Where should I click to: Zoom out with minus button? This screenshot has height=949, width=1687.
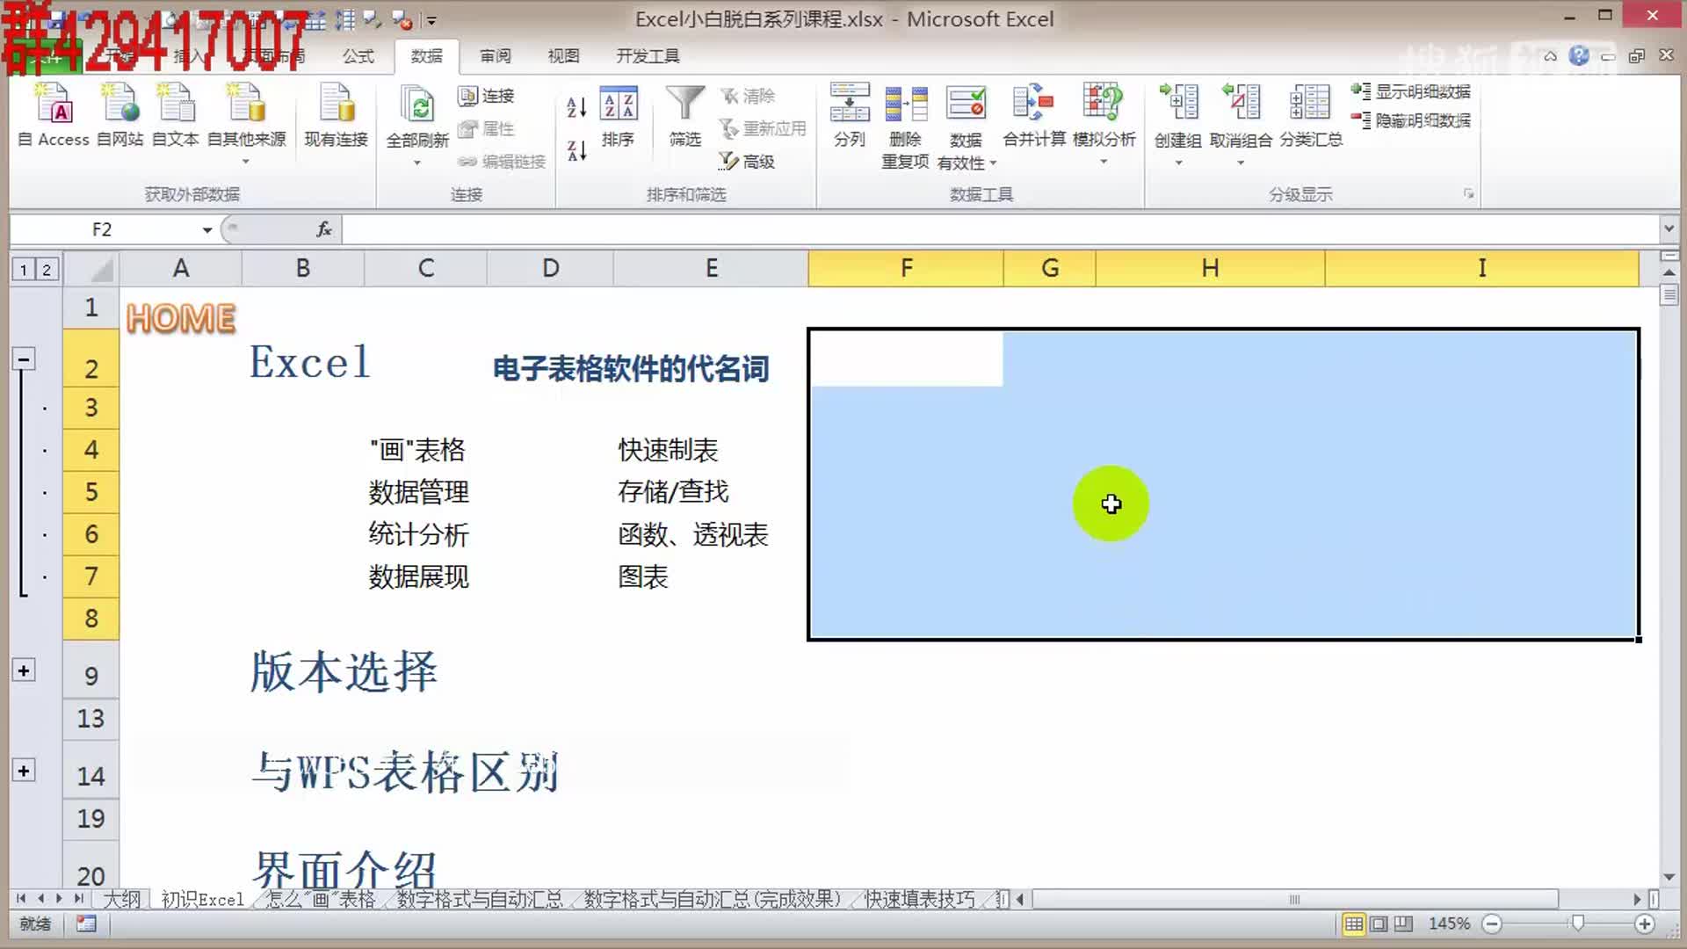pos(1491,924)
